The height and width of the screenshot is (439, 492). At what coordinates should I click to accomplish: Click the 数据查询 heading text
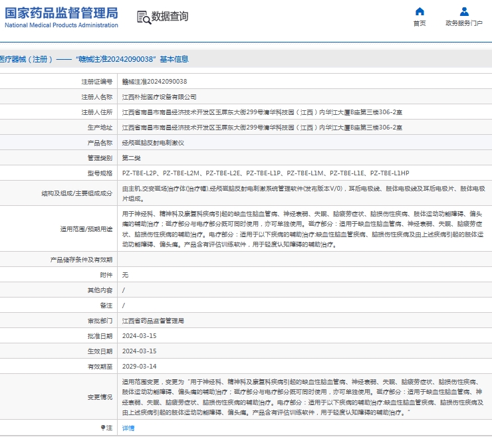[x=170, y=17]
